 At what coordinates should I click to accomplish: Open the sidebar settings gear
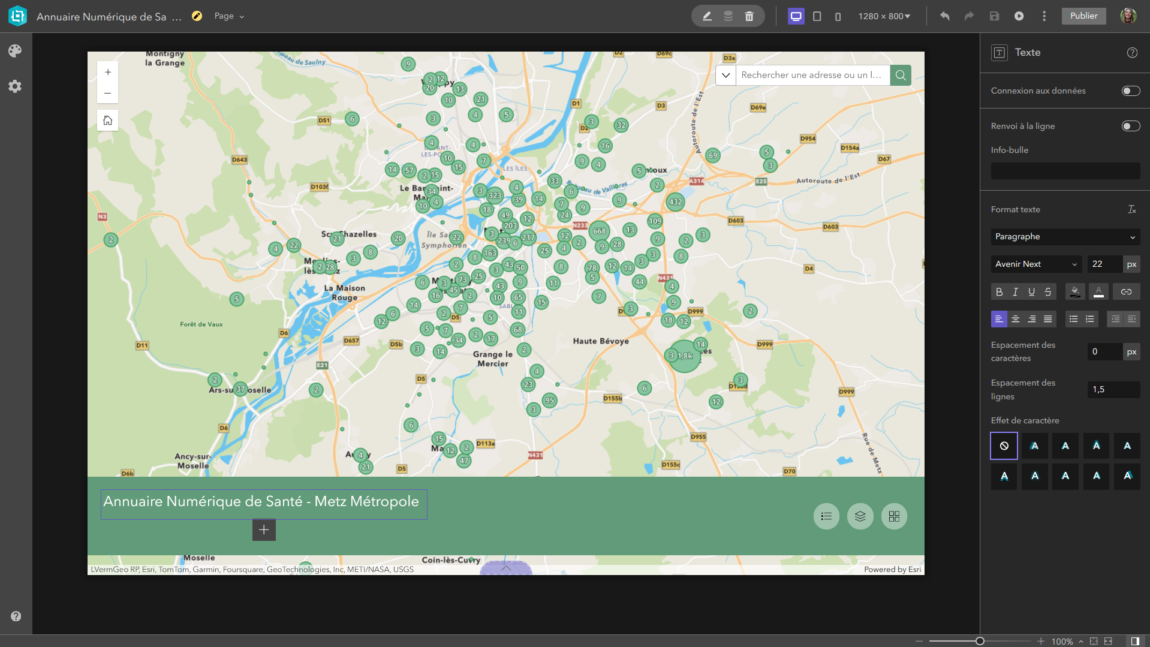15,86
